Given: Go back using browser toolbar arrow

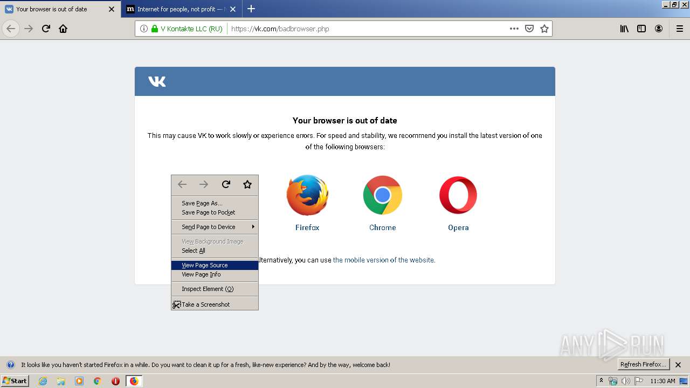Looking at the screenshot, I should [11, 29].
